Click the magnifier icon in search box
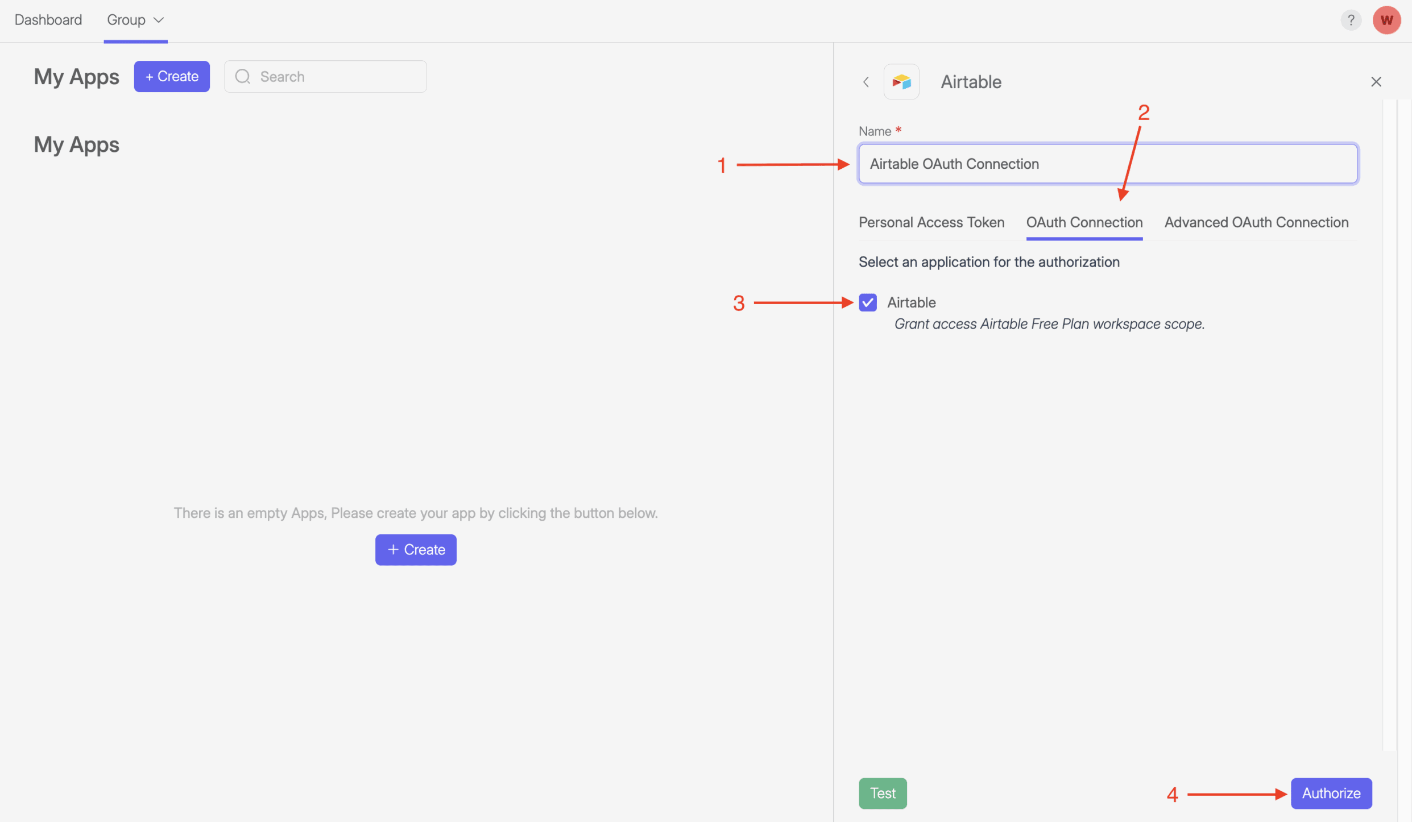Screen dimensions: 1412x822 (243, 77)
